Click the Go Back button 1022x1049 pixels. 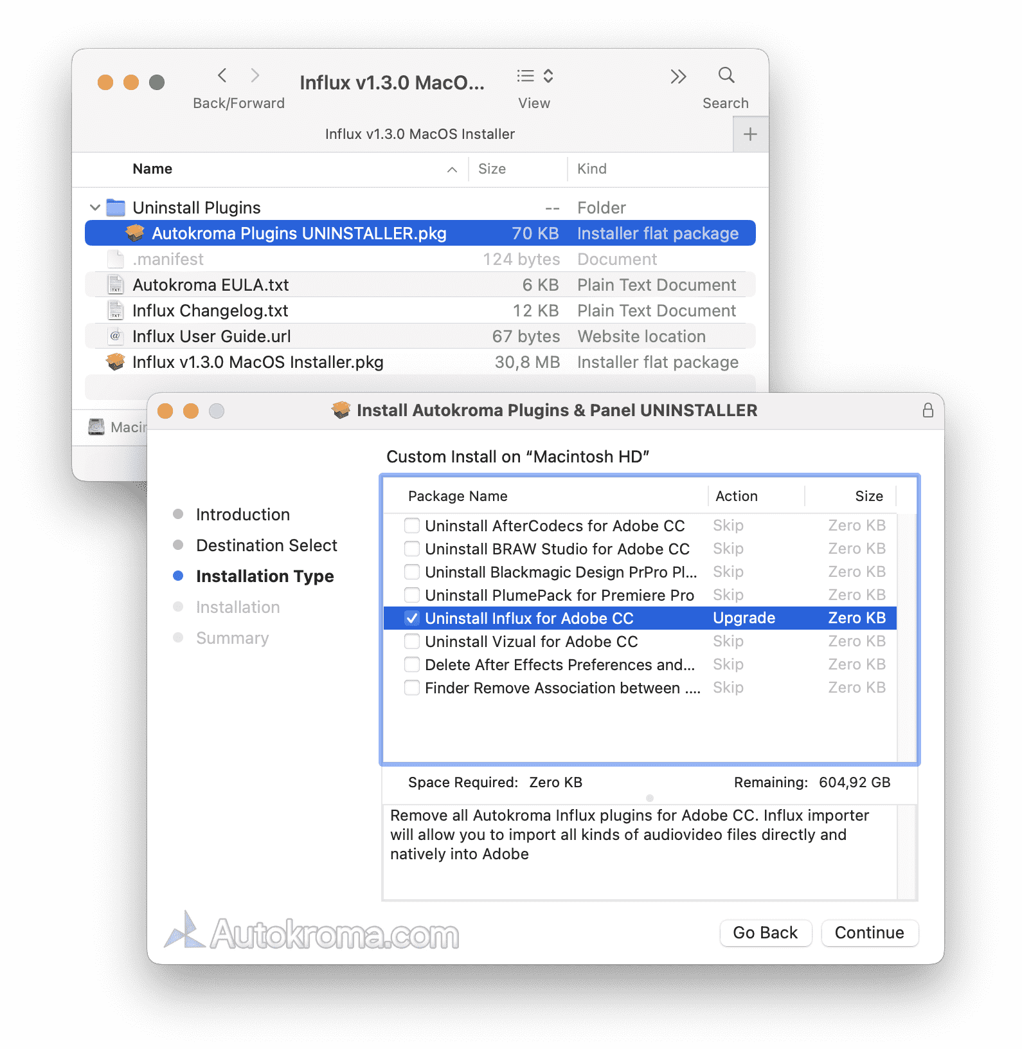(x=765, y=933)
